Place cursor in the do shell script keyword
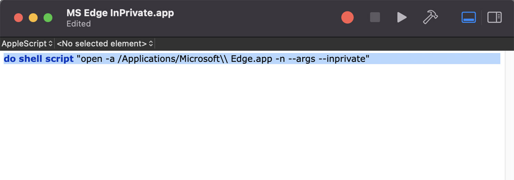Viewport: 514px width, 180px height. (x=38, y=59)
